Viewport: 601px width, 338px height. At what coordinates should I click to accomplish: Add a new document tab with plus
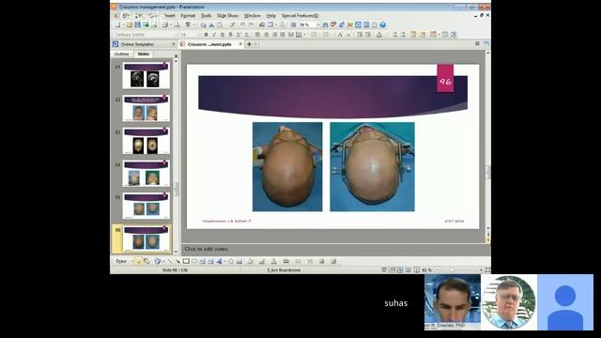[249, 44]
